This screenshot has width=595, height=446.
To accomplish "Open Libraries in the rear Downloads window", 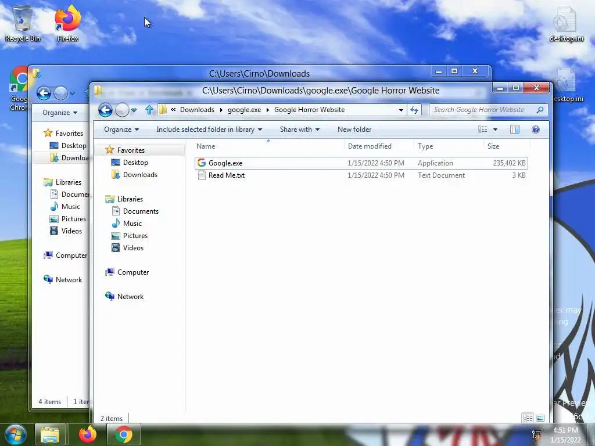I will 69,182.
